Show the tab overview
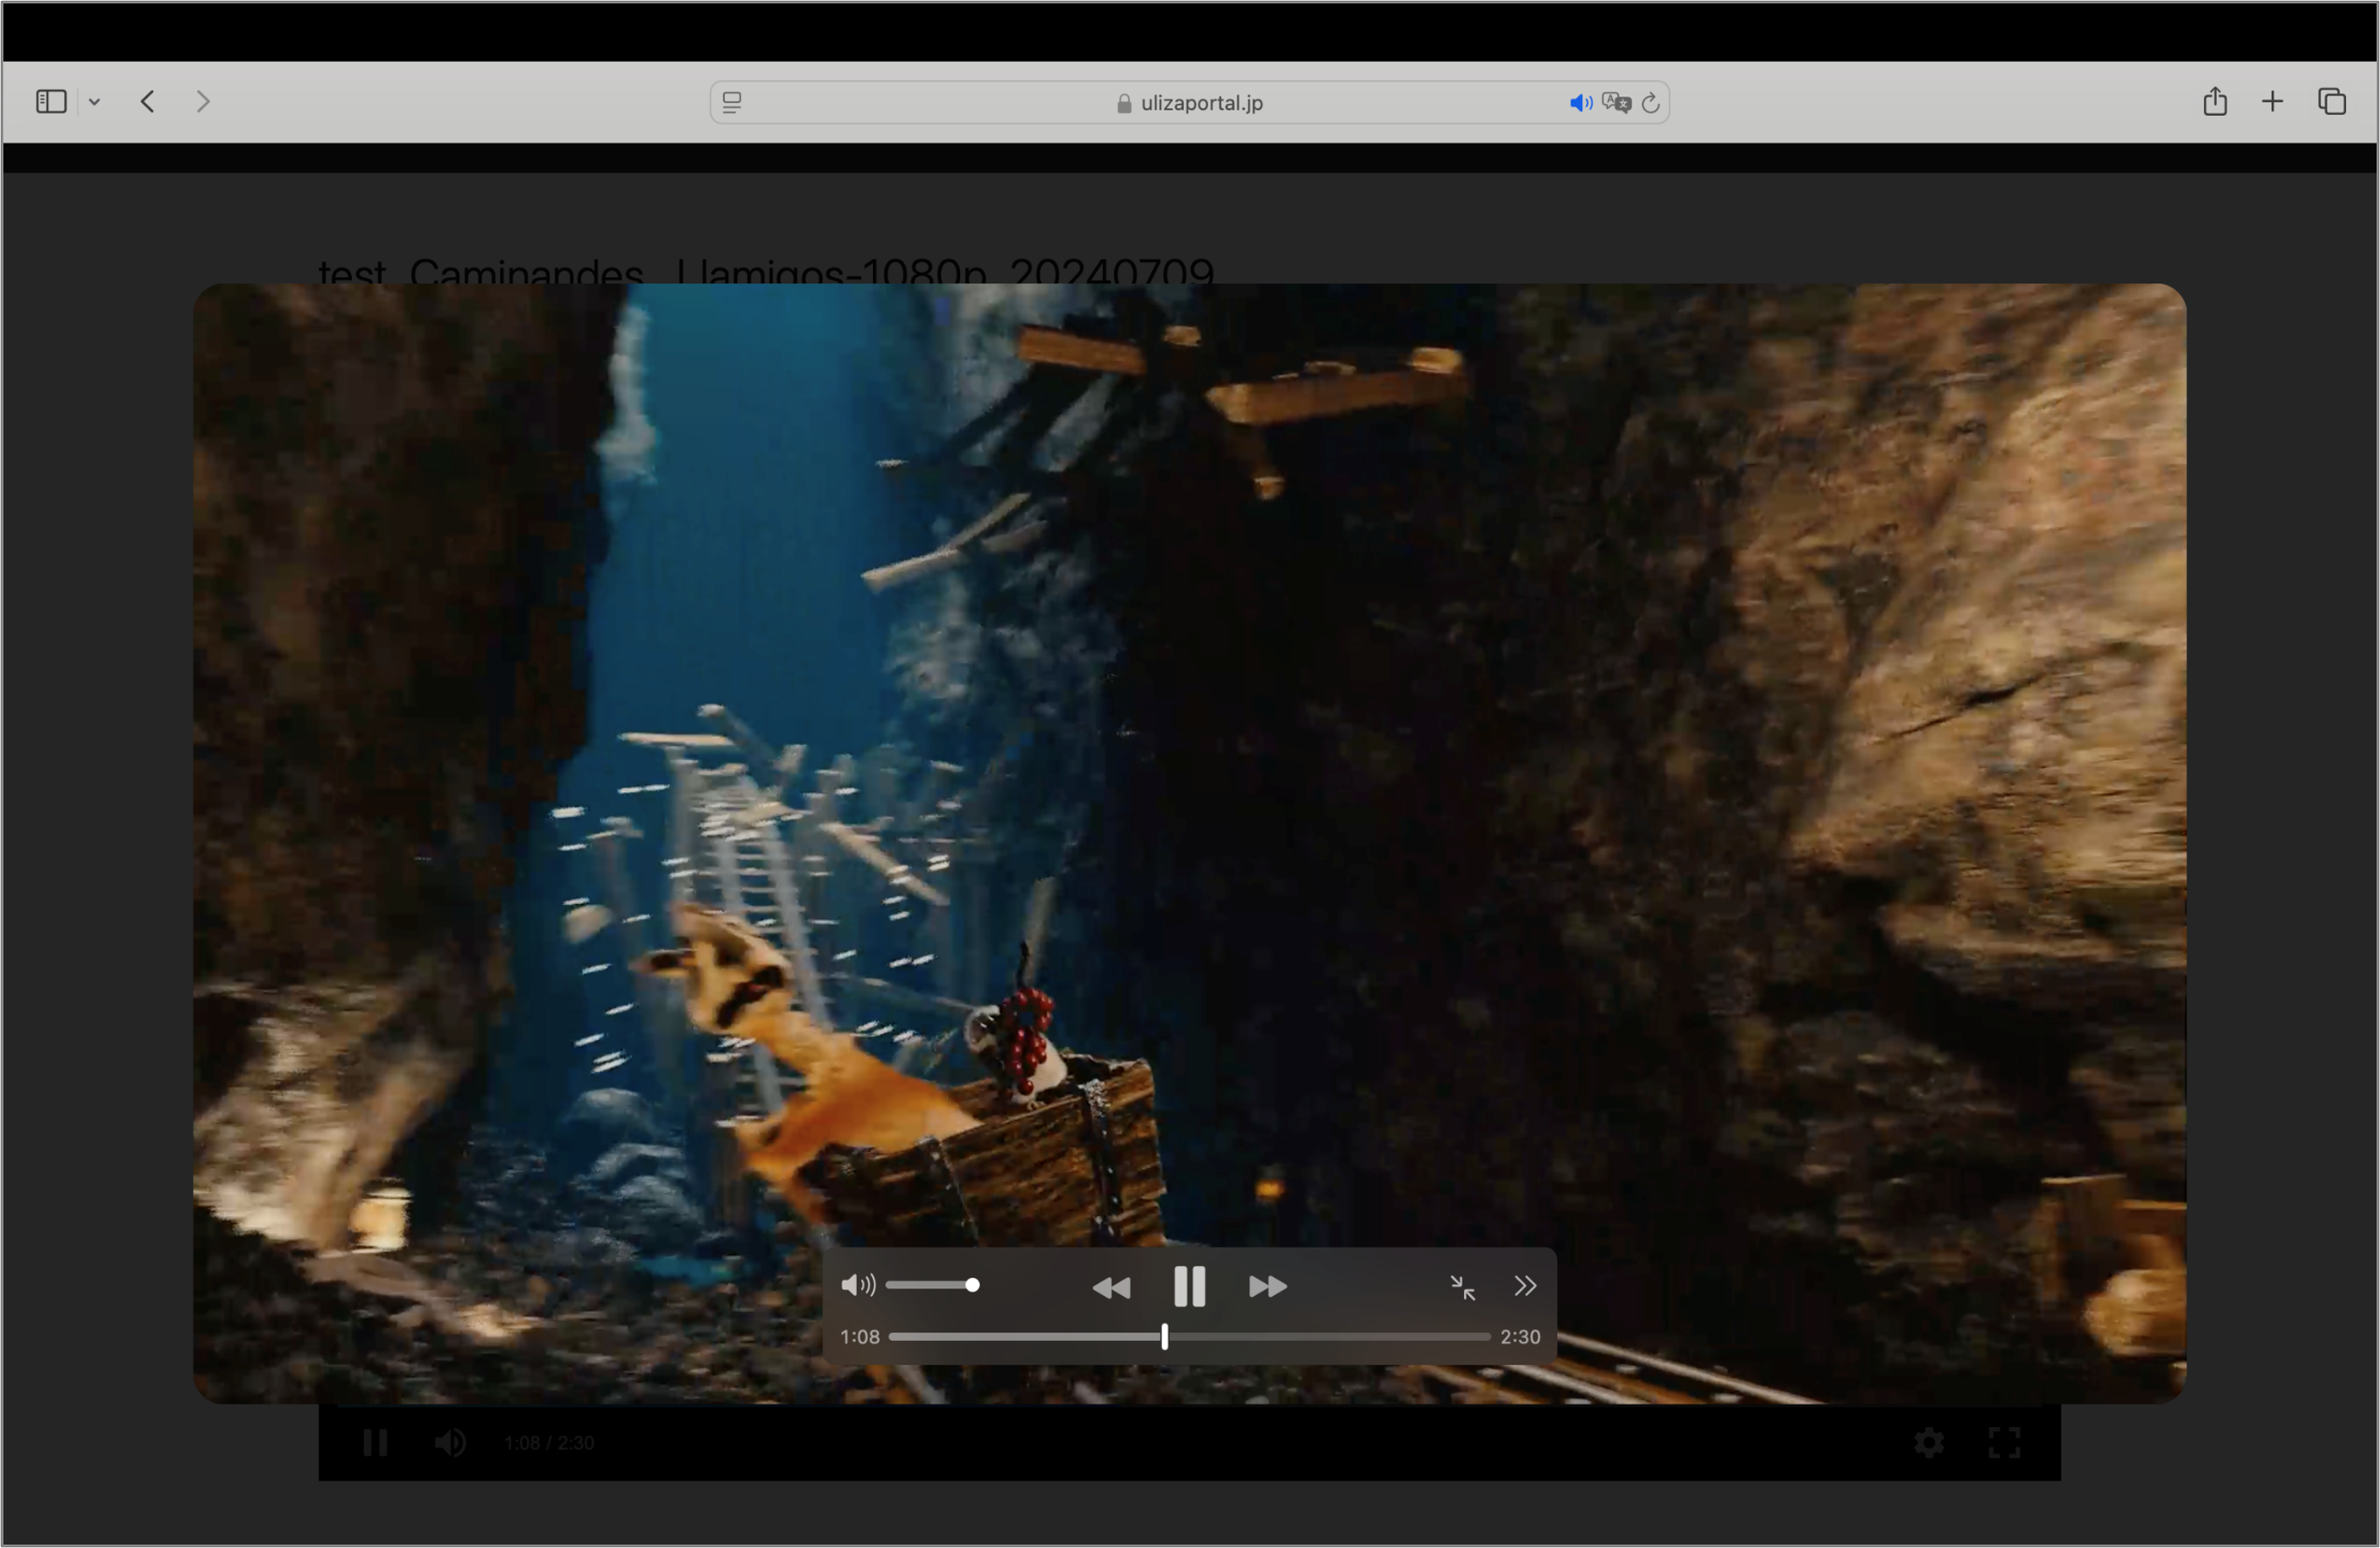This screenshot has width=2380, height=1548. [2332, 101]
